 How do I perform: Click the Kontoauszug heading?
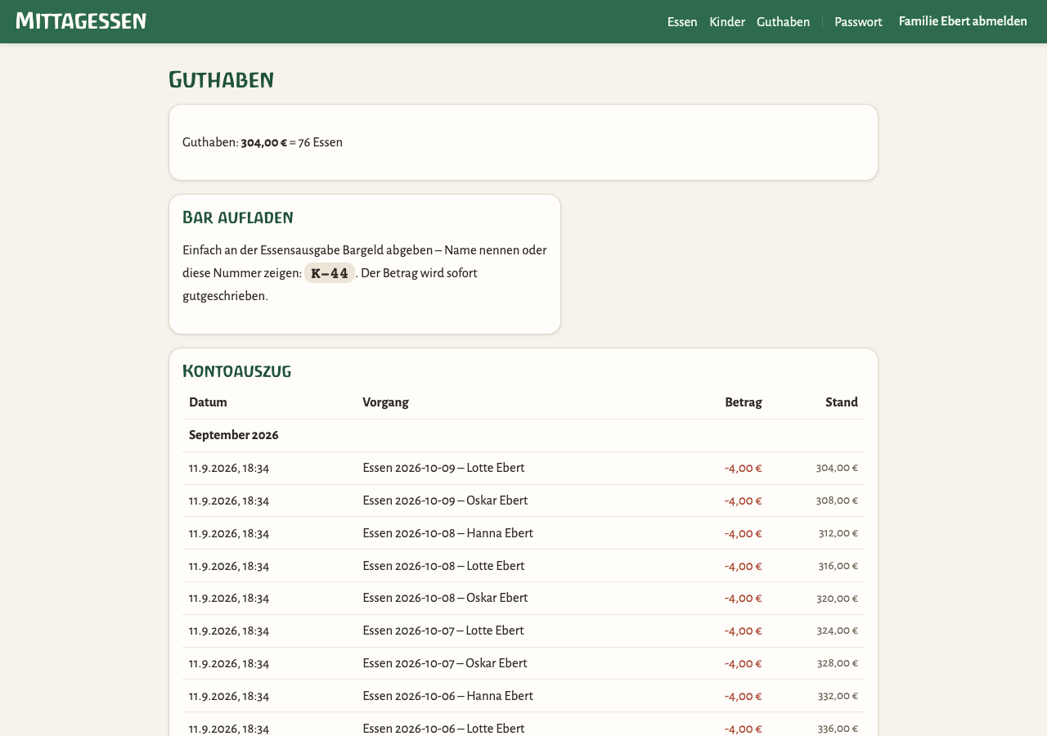pyautogui.click(x=237, y=371)
